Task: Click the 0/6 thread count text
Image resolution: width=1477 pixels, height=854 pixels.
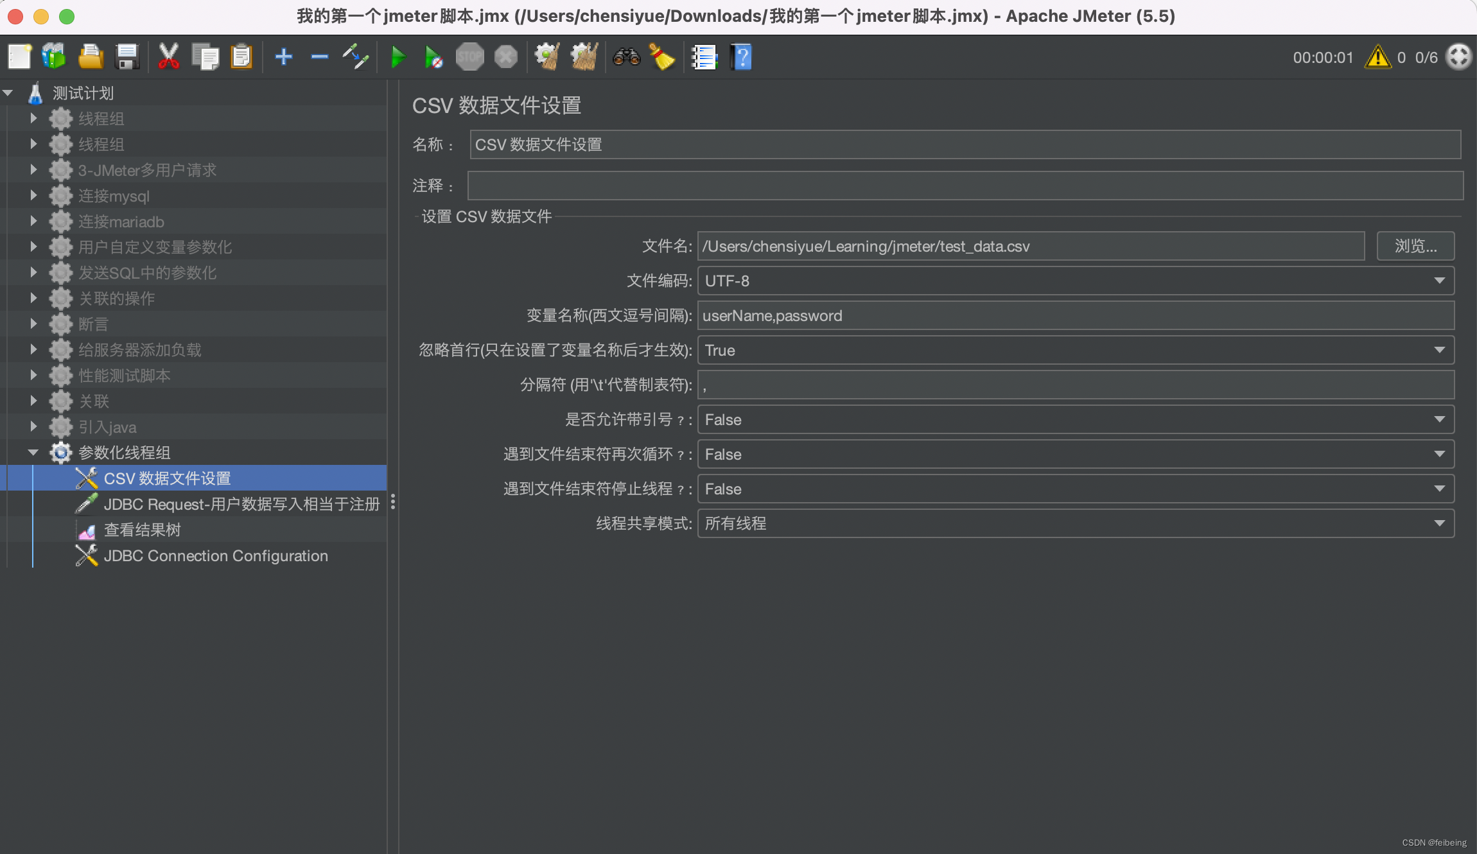Action: click(1426, 58)
